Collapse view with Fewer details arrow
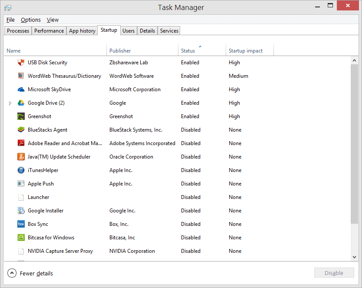This screenshot has width=362, height=288. click(x=12, y=273)
